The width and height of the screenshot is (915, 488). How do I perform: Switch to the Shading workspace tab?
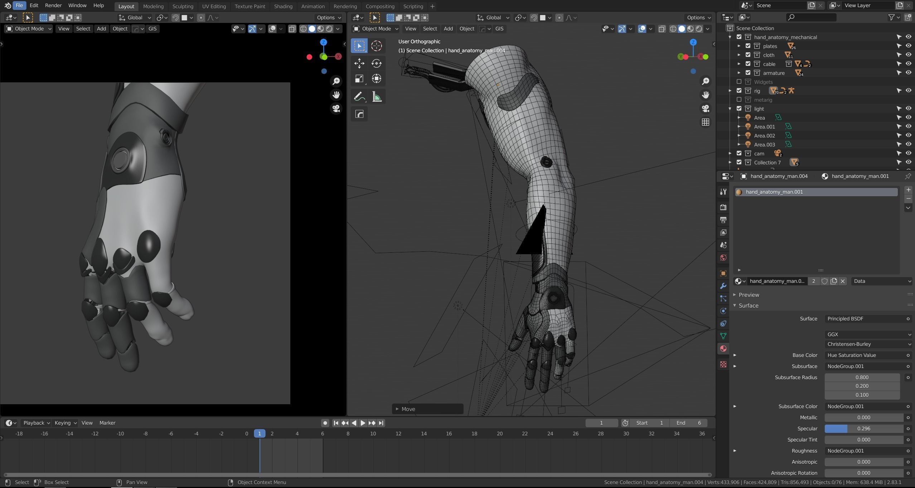click(x=283, y=6)
